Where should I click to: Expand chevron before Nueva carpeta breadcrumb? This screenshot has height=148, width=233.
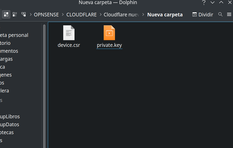pyautogui.click(x=143, y=15)
